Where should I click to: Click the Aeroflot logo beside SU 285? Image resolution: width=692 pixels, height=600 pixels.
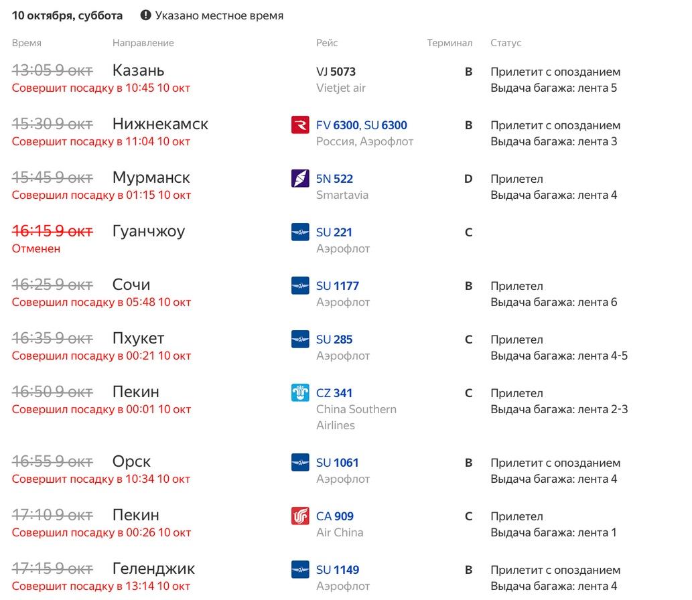[300, 340]
